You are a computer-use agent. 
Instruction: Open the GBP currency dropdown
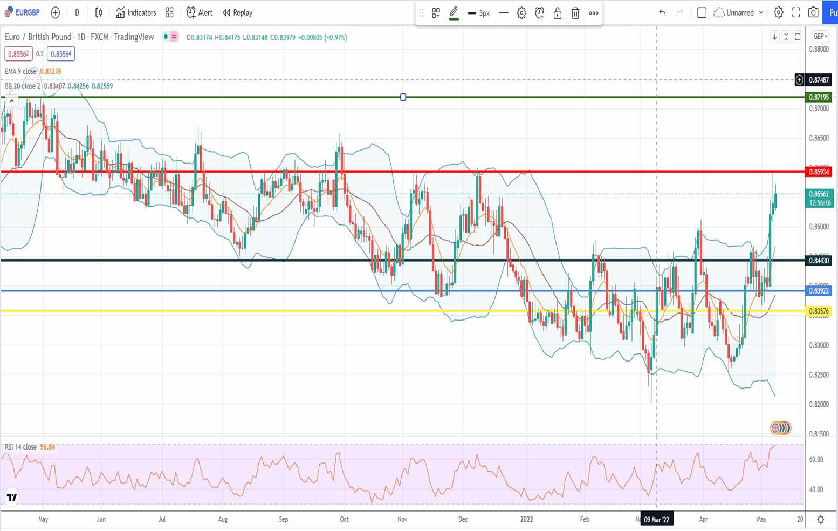pos(820,36)
